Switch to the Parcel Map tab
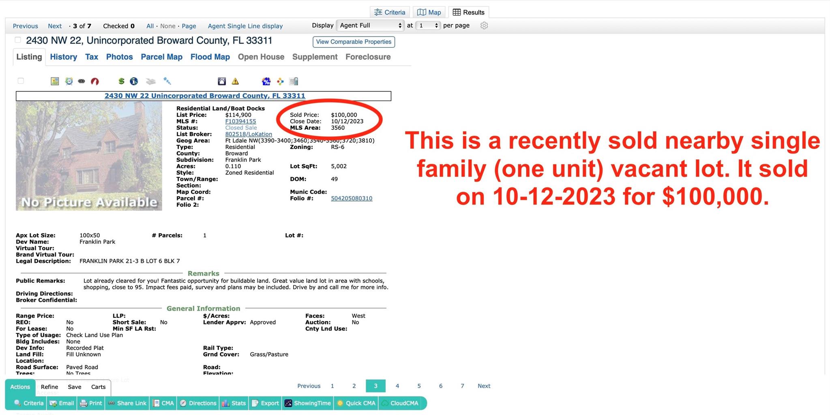 coord(161,57)
